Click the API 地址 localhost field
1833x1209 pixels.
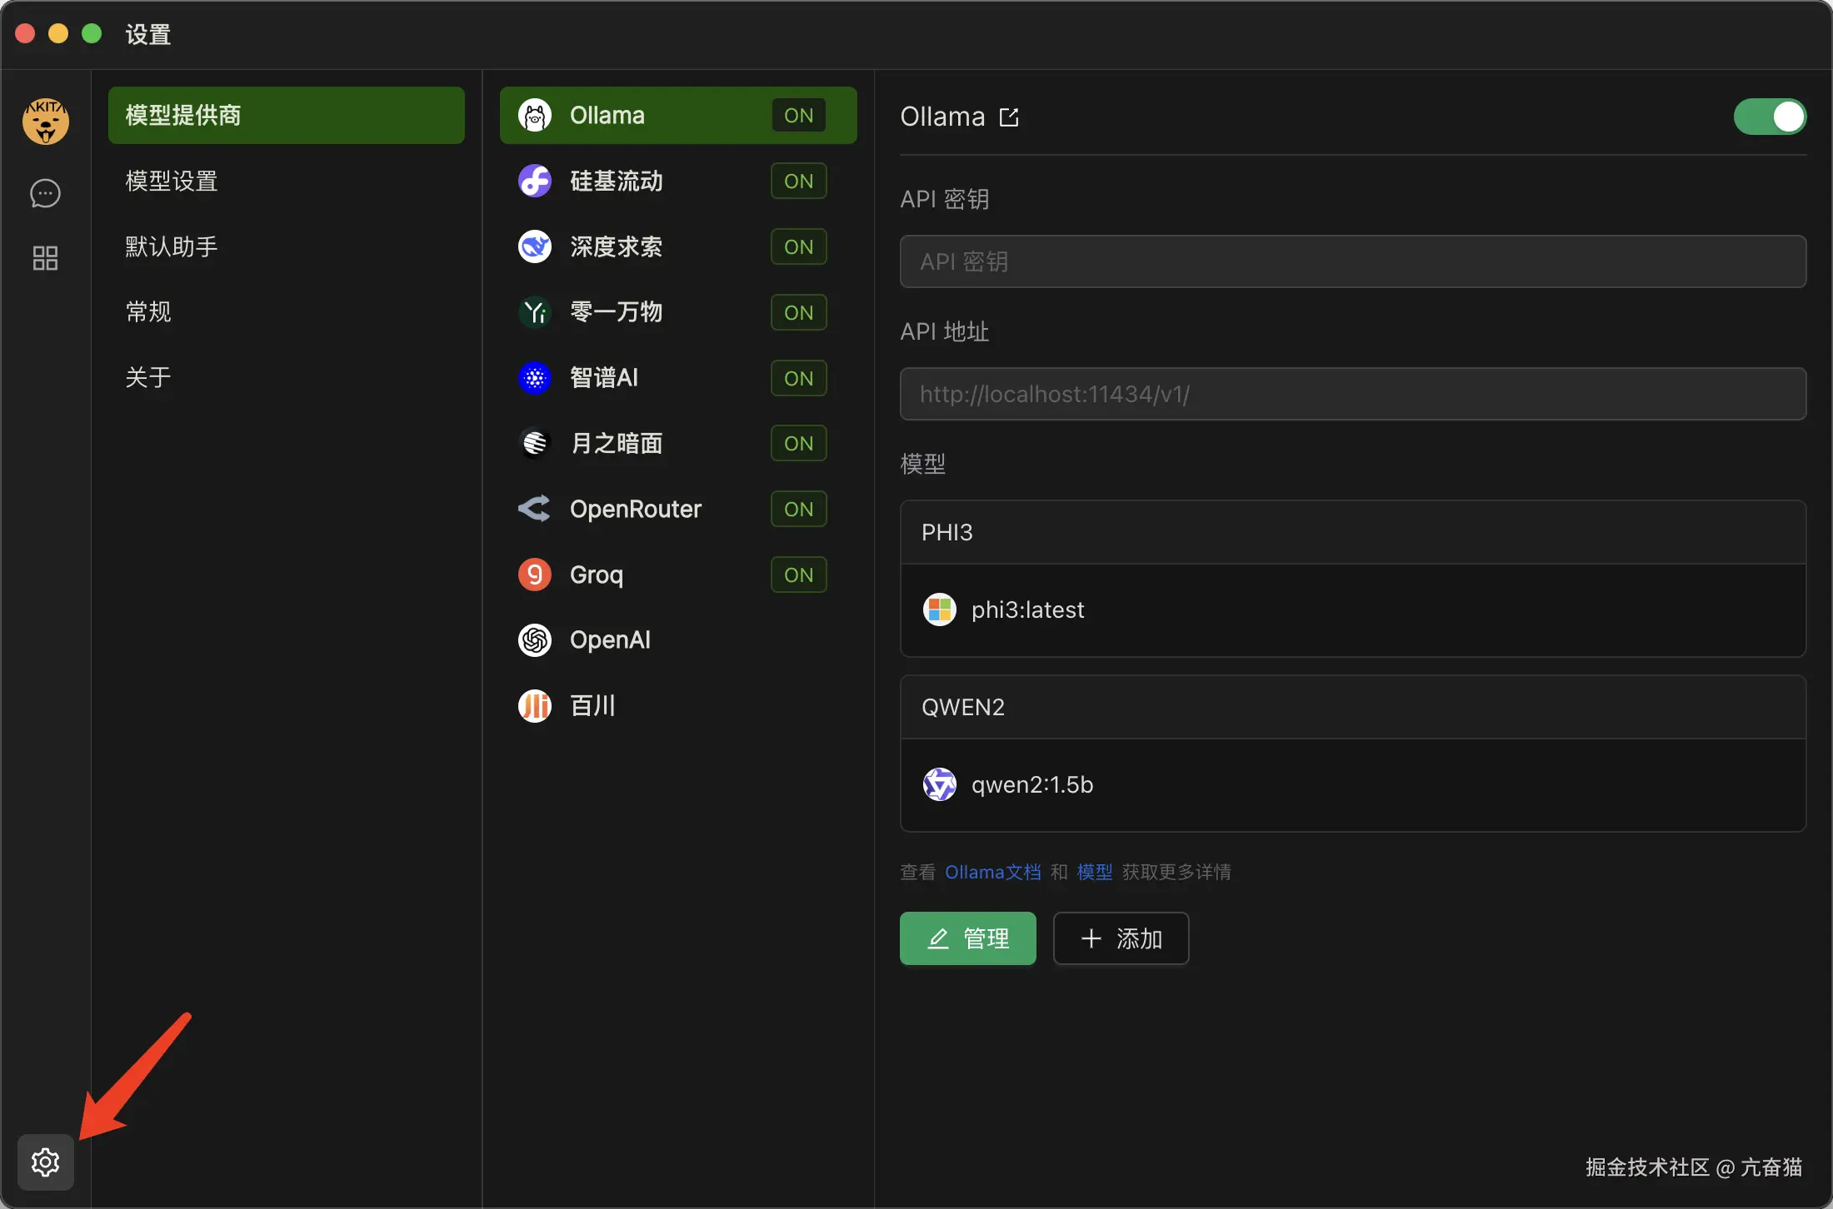click(x=1352, y=394)
